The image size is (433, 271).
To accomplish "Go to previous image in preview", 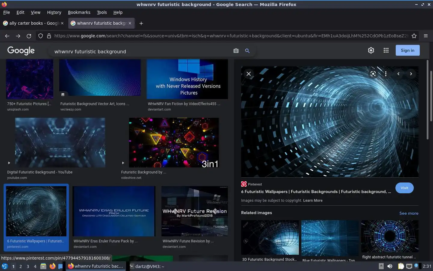I will tap(398, 74).
